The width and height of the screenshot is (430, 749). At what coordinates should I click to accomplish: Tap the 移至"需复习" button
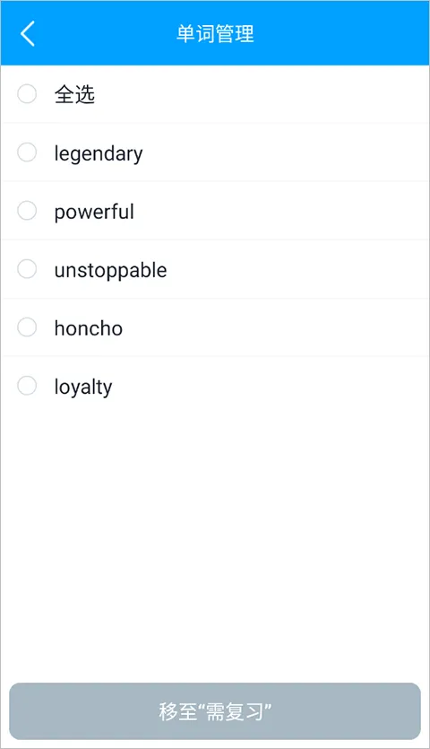coord(215,711)
